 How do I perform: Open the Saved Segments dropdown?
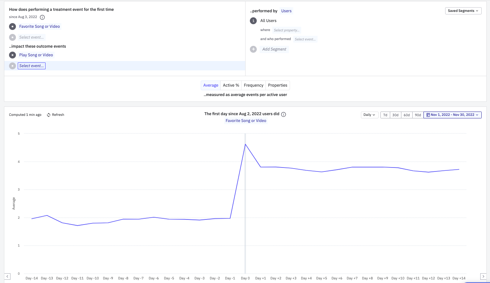(x=463, y=11)
